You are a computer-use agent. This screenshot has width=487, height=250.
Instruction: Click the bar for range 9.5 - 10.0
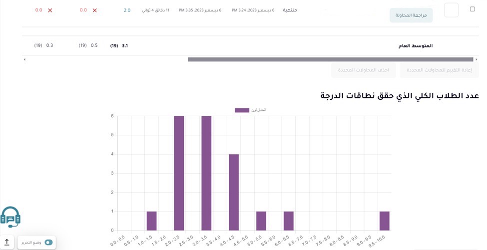384,221
